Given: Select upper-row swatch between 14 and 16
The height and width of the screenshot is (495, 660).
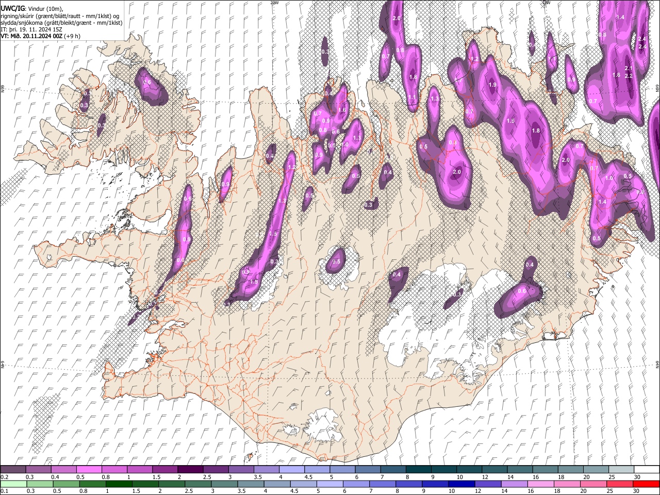Looking at the screenshot, I should coord(519,469).
